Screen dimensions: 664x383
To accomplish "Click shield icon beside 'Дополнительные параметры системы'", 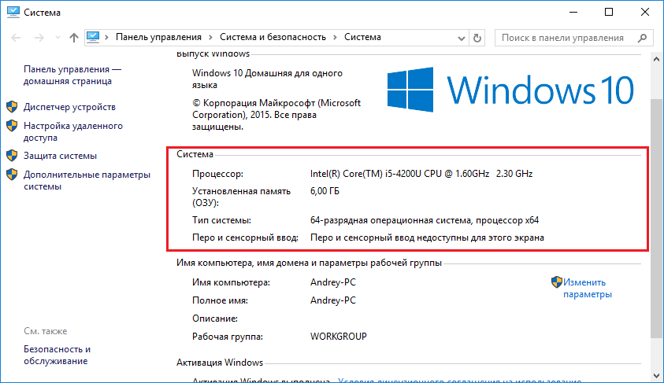I will [12, 174].
